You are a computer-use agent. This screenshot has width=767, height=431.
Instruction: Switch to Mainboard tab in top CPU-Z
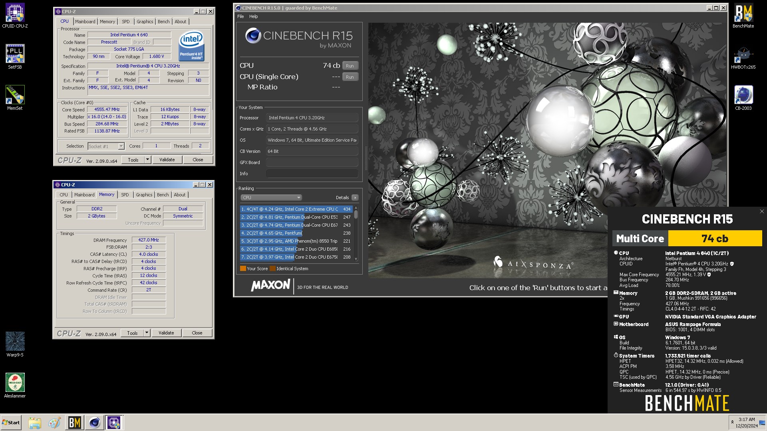(x=85, y=22)
